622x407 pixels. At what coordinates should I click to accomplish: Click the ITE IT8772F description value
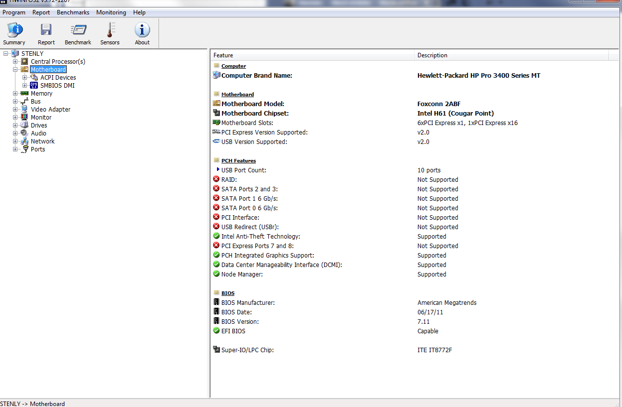pos(435,350)
